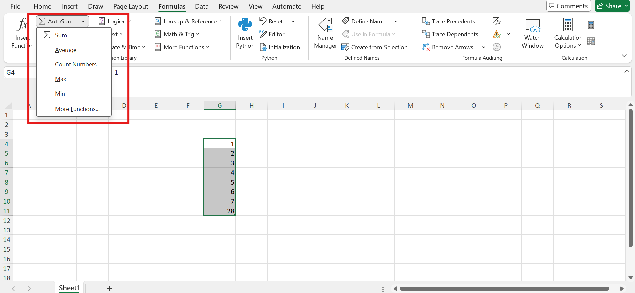Open Math & Trig dropdown

177,34
